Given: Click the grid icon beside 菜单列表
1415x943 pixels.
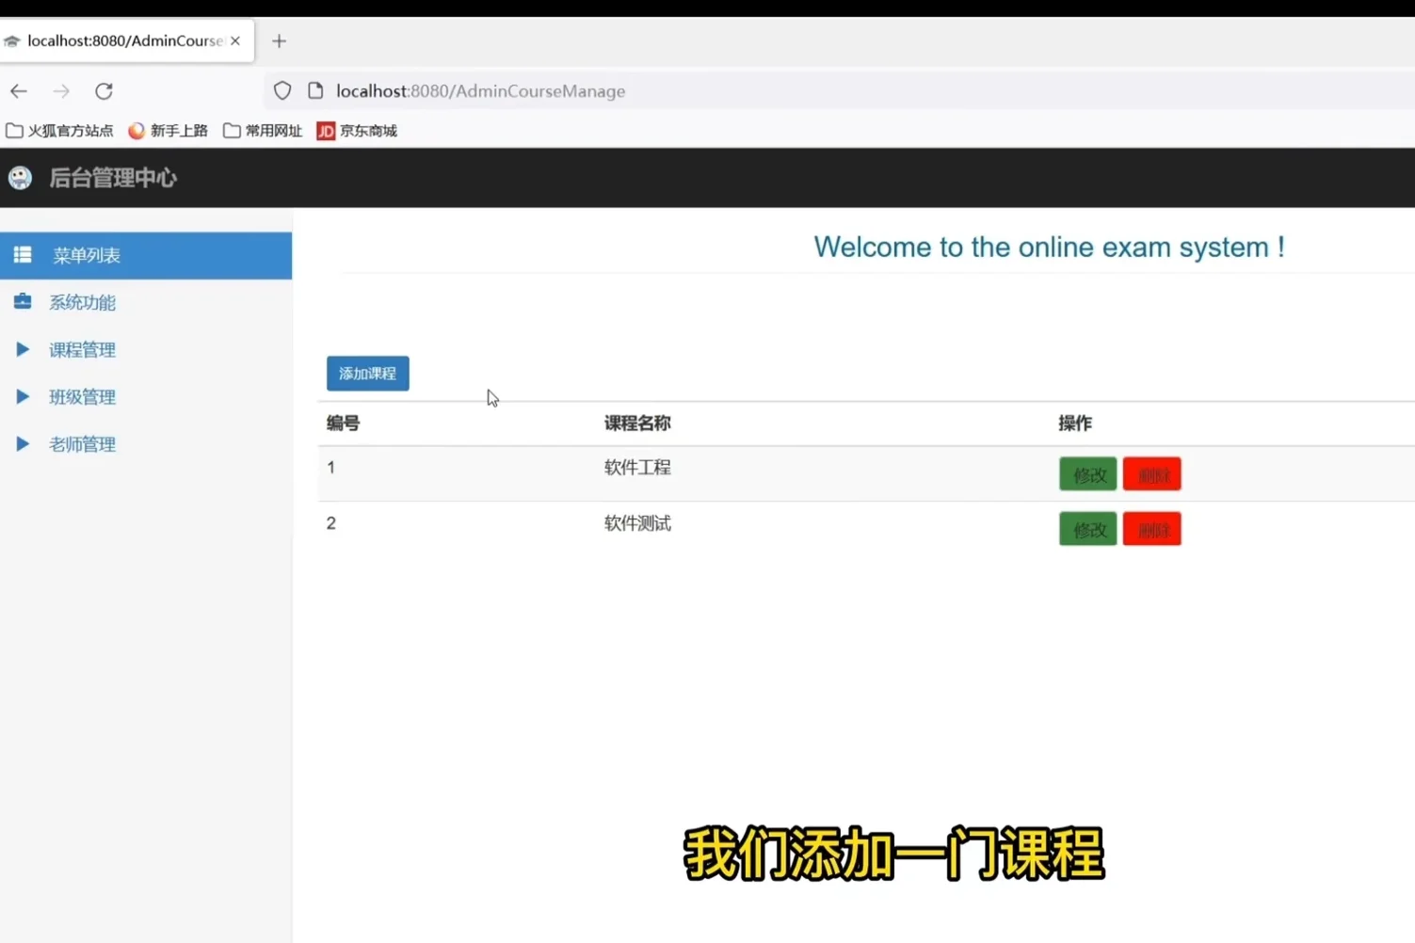Looking at the screenshot, I should [22, 254].
